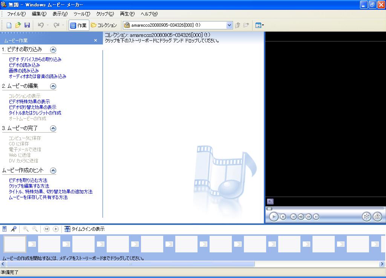Click the Zoom In timeline icon

tap(26, 229)
